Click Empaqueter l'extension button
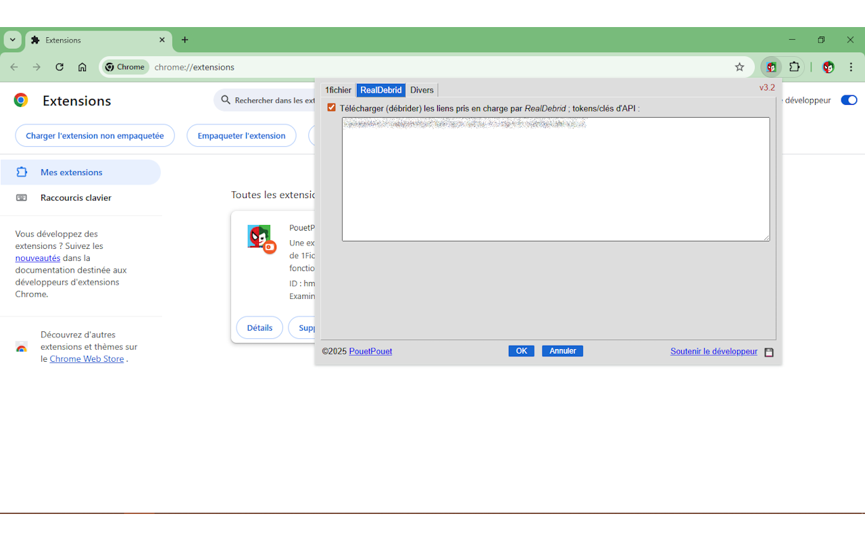This screenshot has height=541, width=865. click(x=241, y=135)
